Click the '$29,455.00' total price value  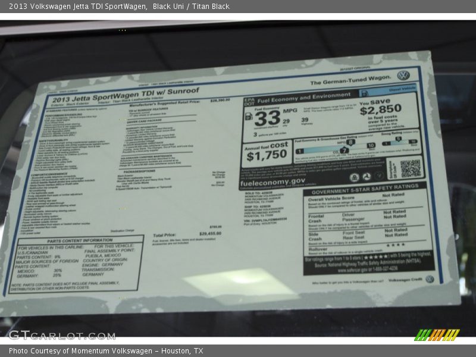coord(210,233)
